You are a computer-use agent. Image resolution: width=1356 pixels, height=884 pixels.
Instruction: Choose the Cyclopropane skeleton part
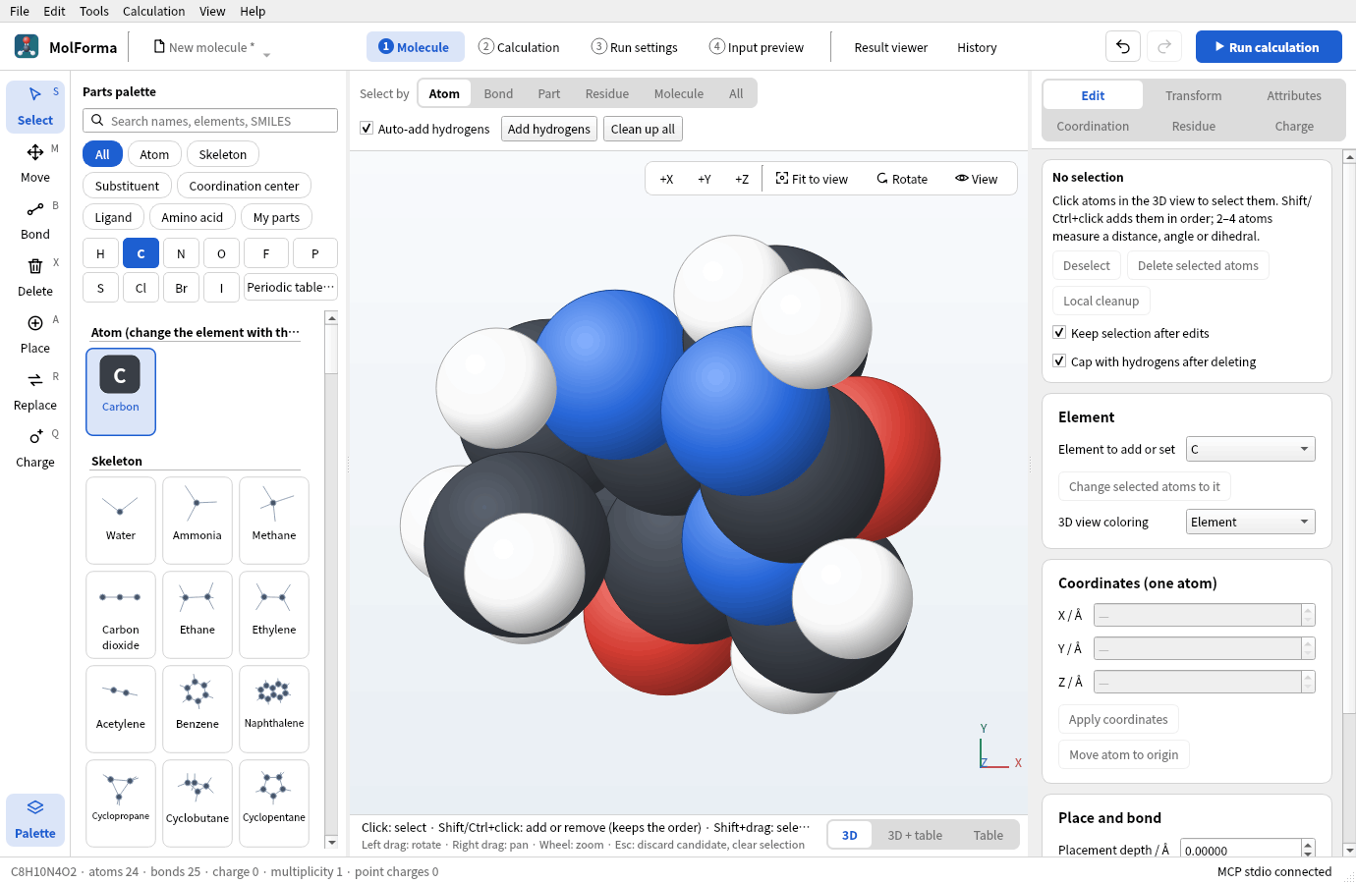[121, 802]
